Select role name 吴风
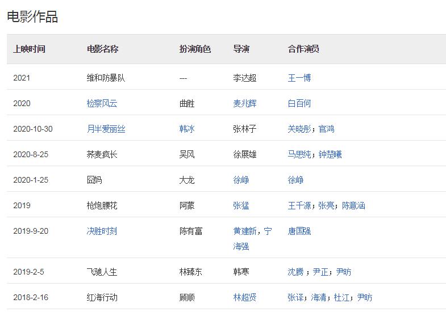This screenshot has width=446, height=312. tap(187, 154)
